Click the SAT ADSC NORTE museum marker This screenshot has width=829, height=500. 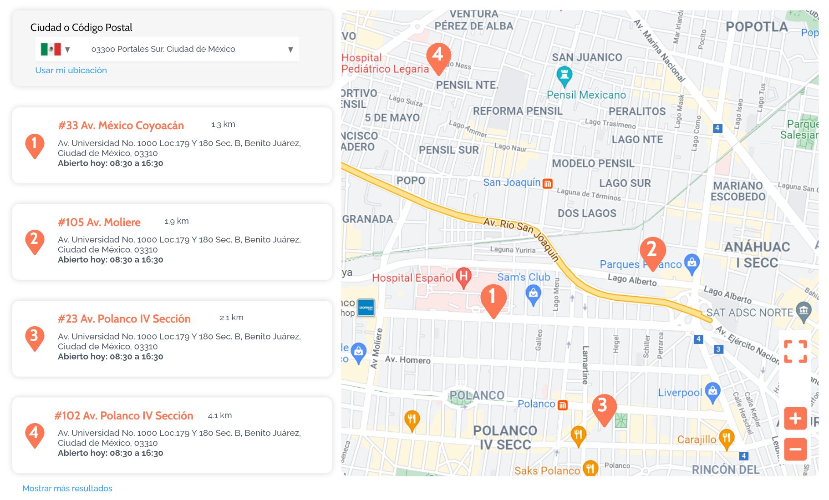804,312
